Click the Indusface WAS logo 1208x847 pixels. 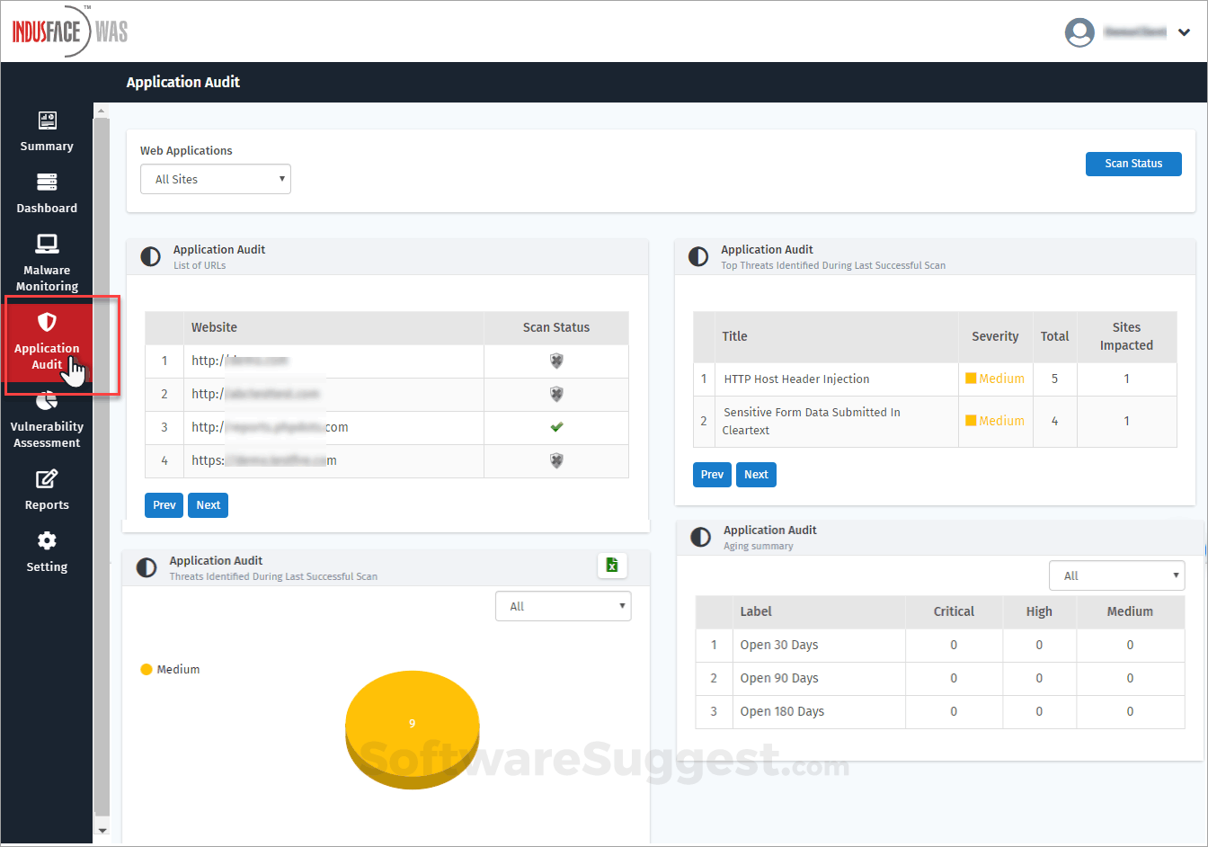(70, 31)
